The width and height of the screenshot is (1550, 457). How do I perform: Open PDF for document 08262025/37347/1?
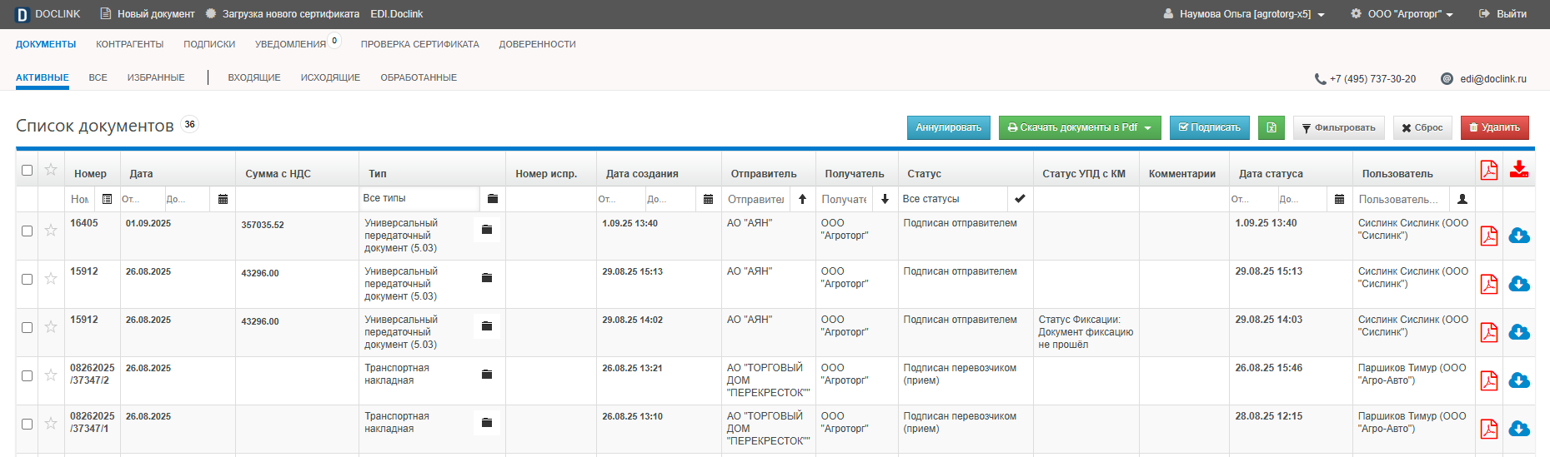(1489, 429)
